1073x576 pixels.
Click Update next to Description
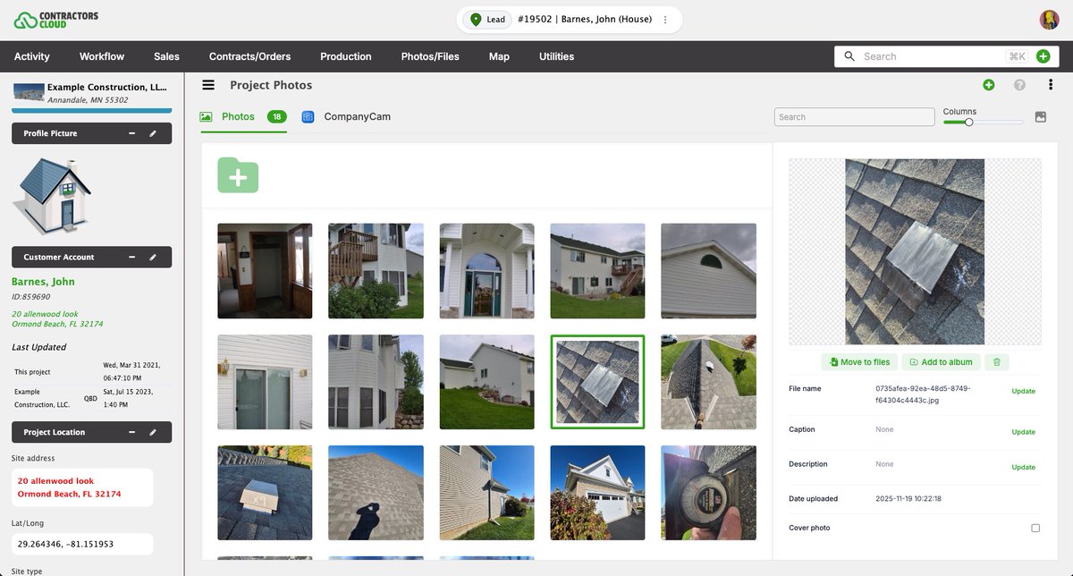[x=1023, y=467]
